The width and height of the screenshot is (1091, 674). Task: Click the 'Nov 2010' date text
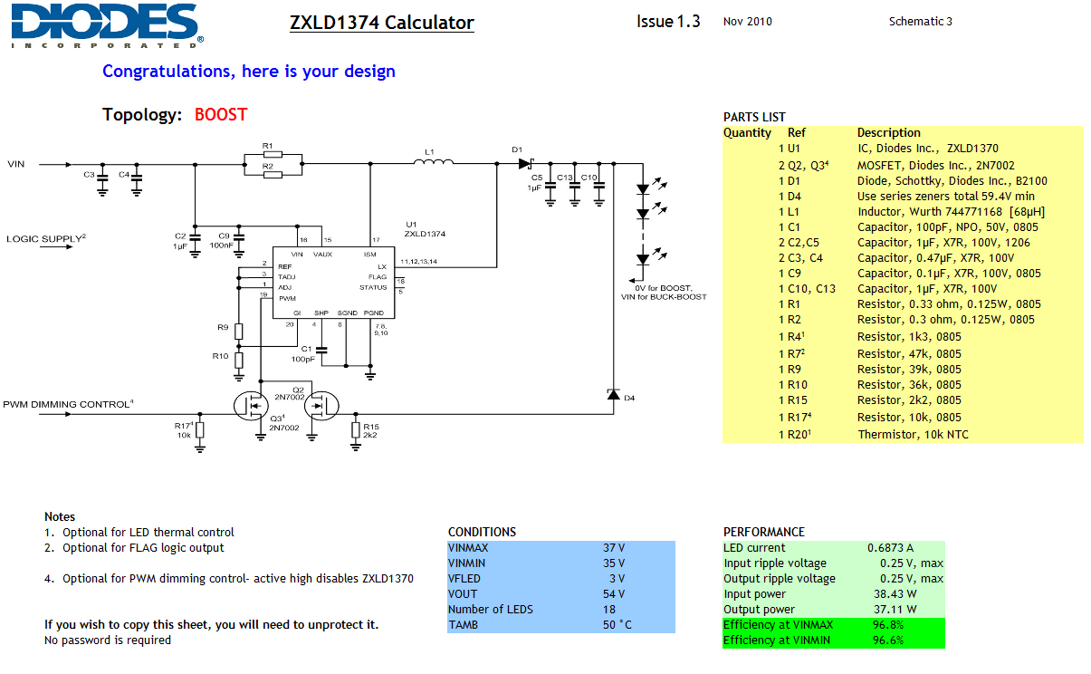(748, 21)
